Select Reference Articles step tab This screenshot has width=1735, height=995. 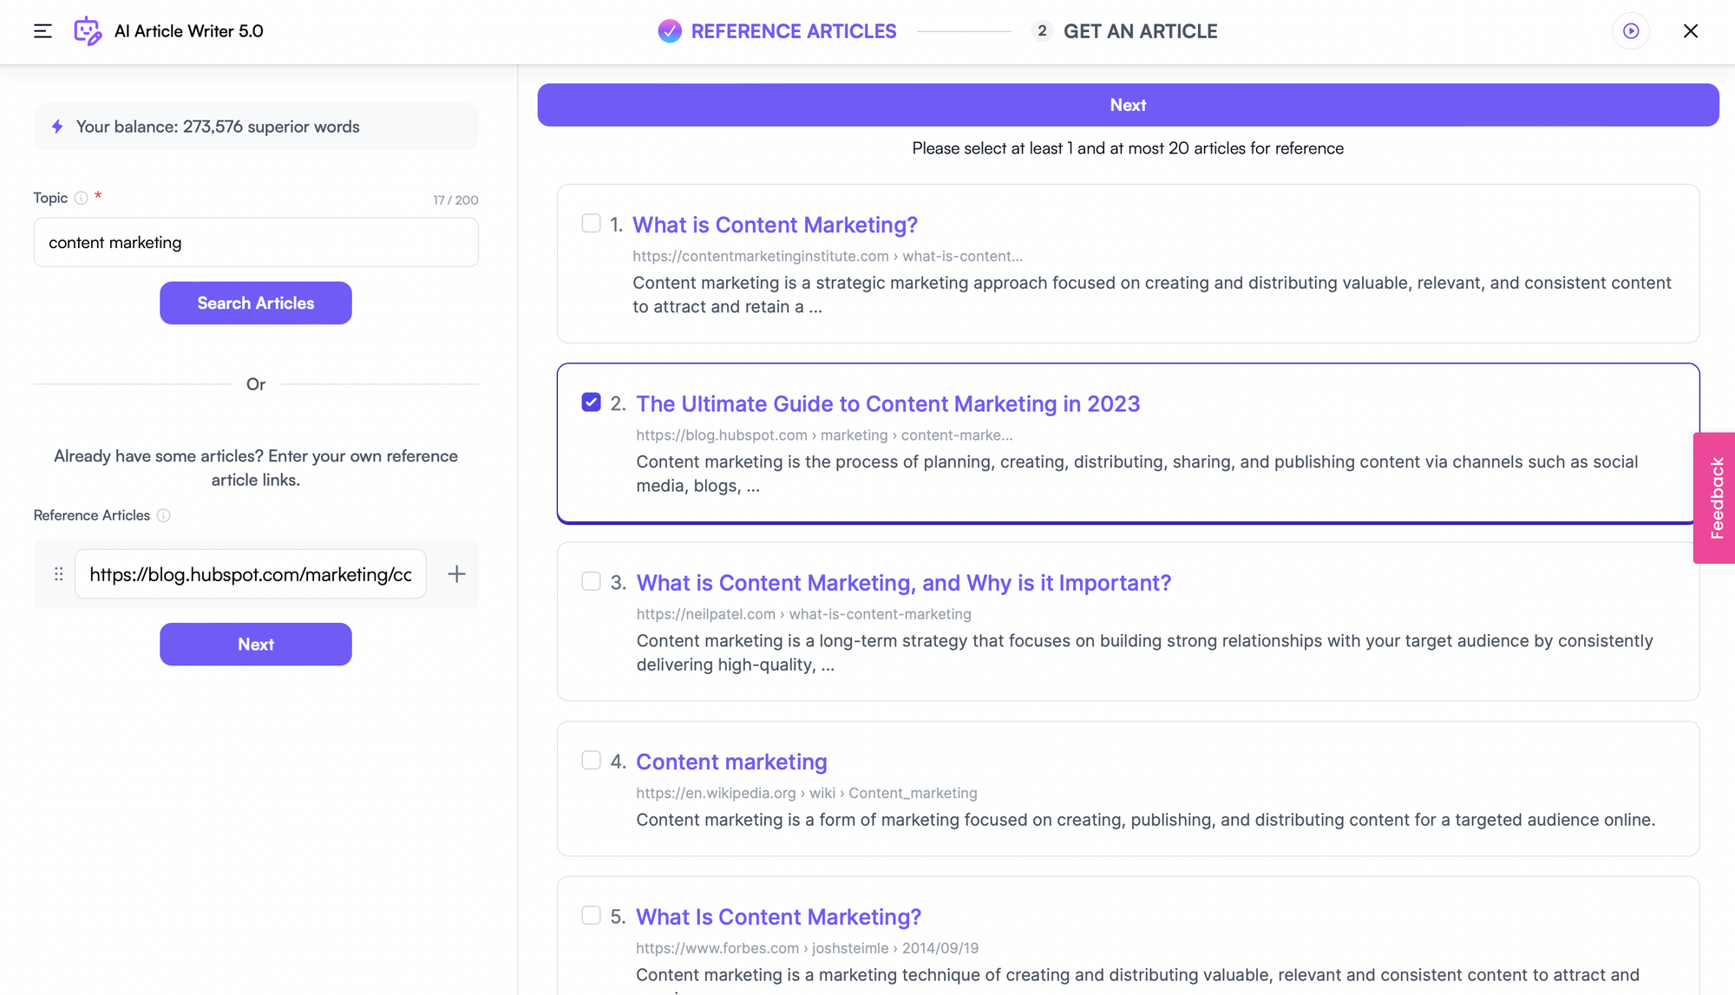776,29
